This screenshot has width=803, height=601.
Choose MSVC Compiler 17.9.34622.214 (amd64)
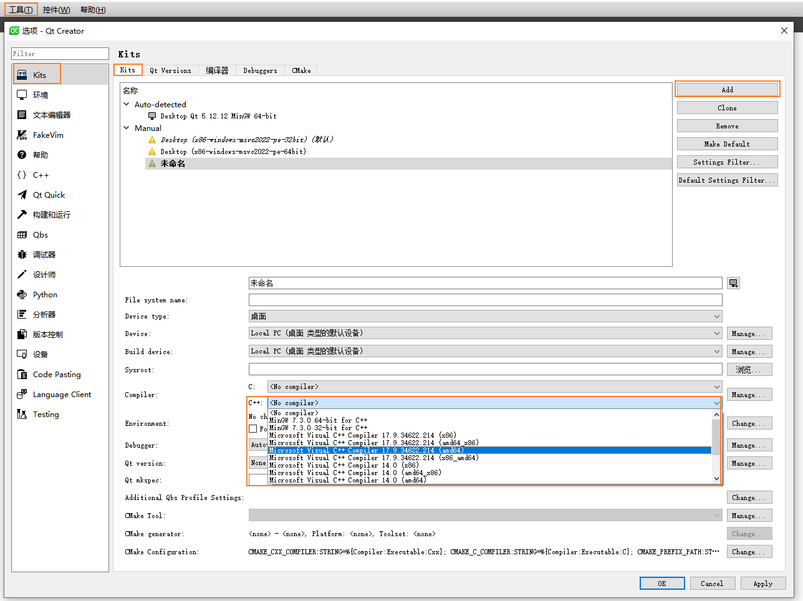(x=489, y=450)
